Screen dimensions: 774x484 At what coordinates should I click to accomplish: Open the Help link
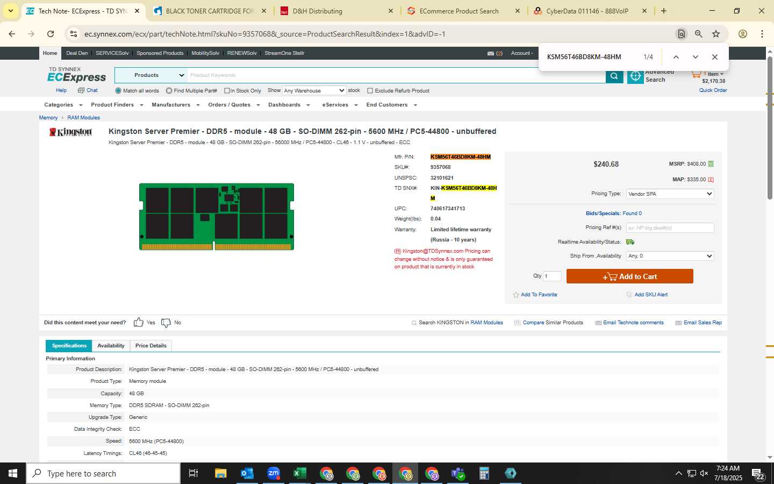pos(61,90)
